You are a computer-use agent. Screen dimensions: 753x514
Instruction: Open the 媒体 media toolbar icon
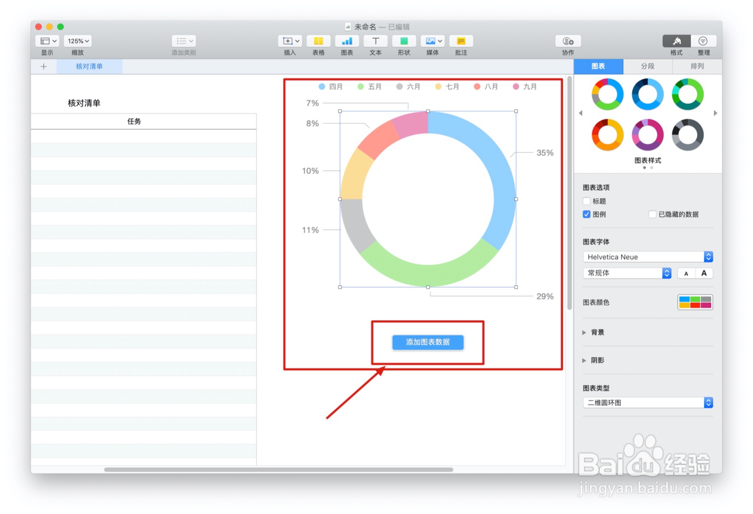coord(433,41)
